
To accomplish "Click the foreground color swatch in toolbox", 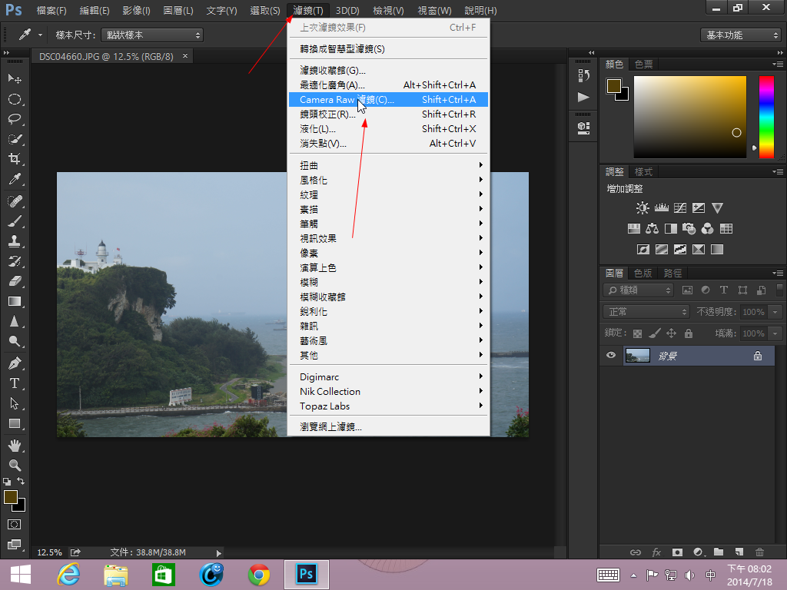I will 11,497.
